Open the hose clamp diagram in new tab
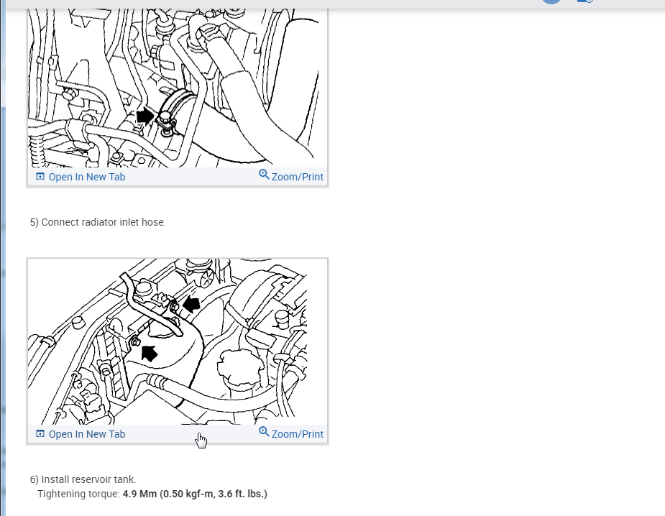 81,177
